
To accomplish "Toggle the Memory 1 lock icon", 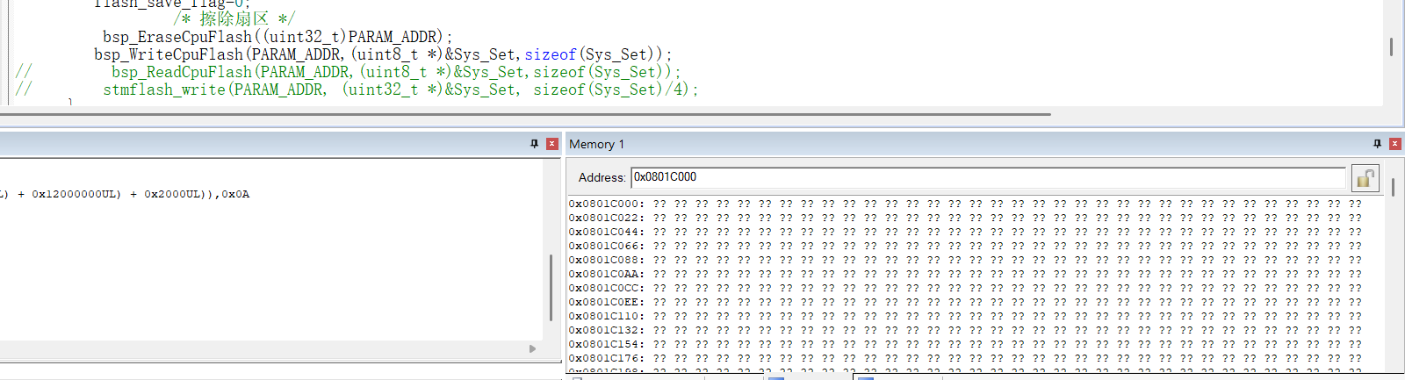I will 1365,178.
